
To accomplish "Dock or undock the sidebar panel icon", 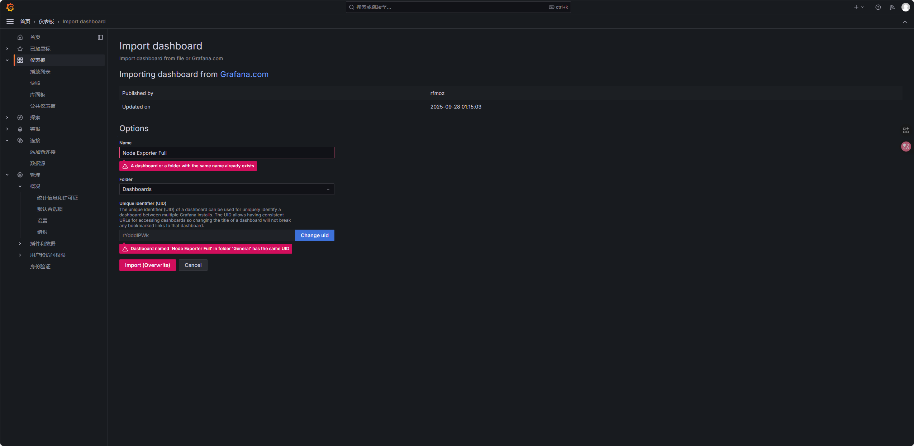I will 100,37.
